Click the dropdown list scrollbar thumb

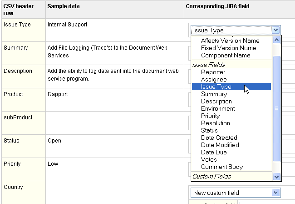tap(276, 109)
